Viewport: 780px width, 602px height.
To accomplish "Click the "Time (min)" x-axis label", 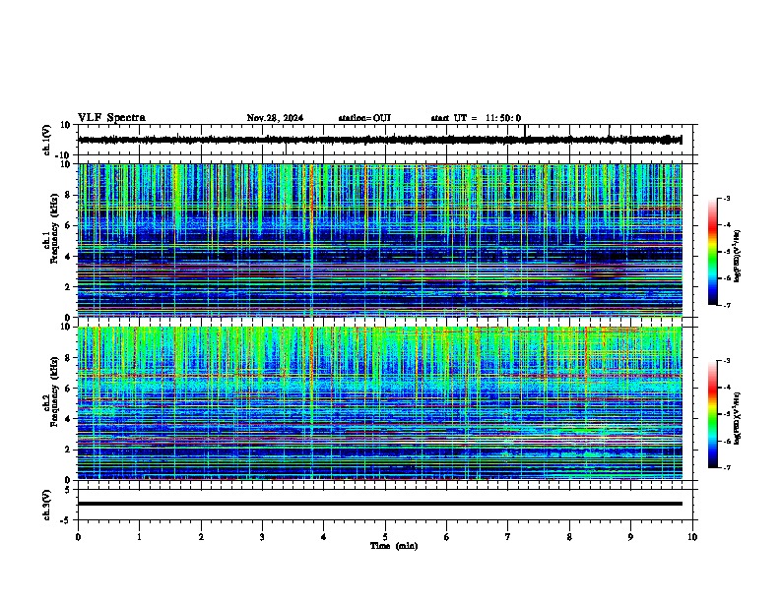I will [x=394, y=546].
